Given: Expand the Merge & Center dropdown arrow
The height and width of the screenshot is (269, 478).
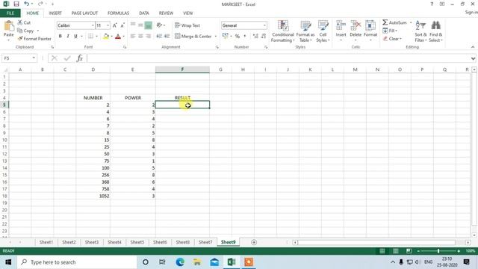Looking at the screenshot, I should tap(216, 37).
